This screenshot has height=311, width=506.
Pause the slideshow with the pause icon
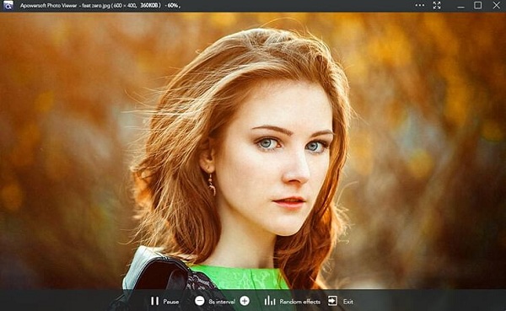(x=154, y=301)
